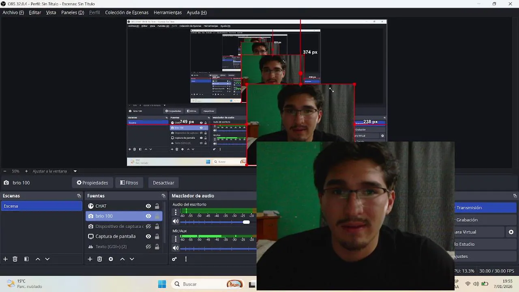Open the Colección de Escenas menu
The image size is (519, 292).
pos(127,13)
